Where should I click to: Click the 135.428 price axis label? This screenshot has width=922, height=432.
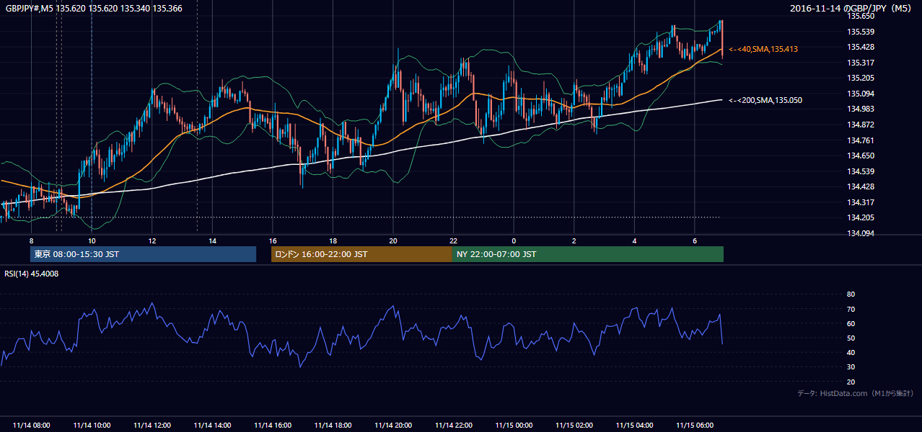(860, 47)
